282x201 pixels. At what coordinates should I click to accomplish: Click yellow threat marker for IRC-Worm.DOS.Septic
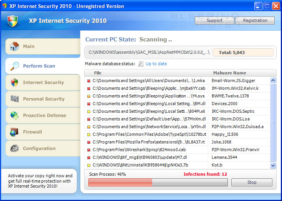(89, 112)
